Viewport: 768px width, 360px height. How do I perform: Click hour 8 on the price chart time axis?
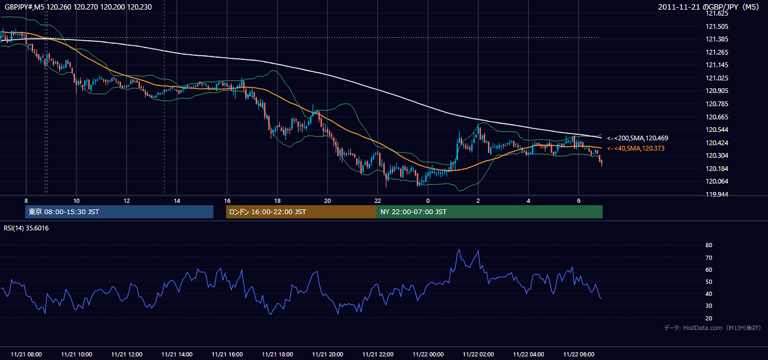click(x=26, y=200)
